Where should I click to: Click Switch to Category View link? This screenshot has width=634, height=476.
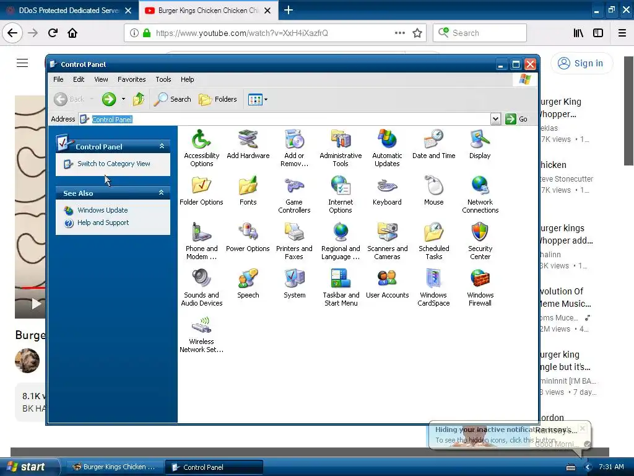pyautogui.click(x=114, y=164)
